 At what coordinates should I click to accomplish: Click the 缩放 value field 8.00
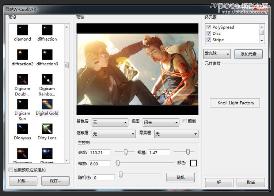tap(100, 164)
